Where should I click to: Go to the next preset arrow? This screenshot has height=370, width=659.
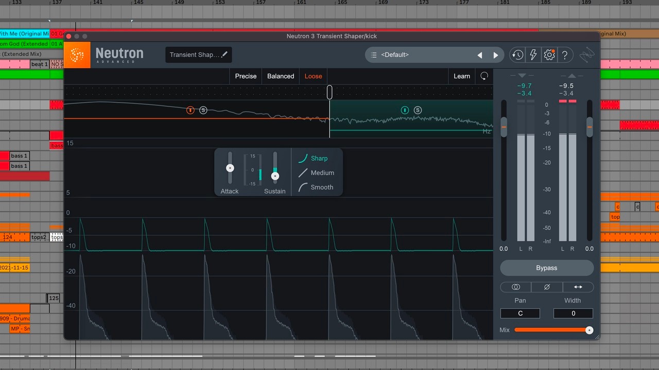coord(496,55)
